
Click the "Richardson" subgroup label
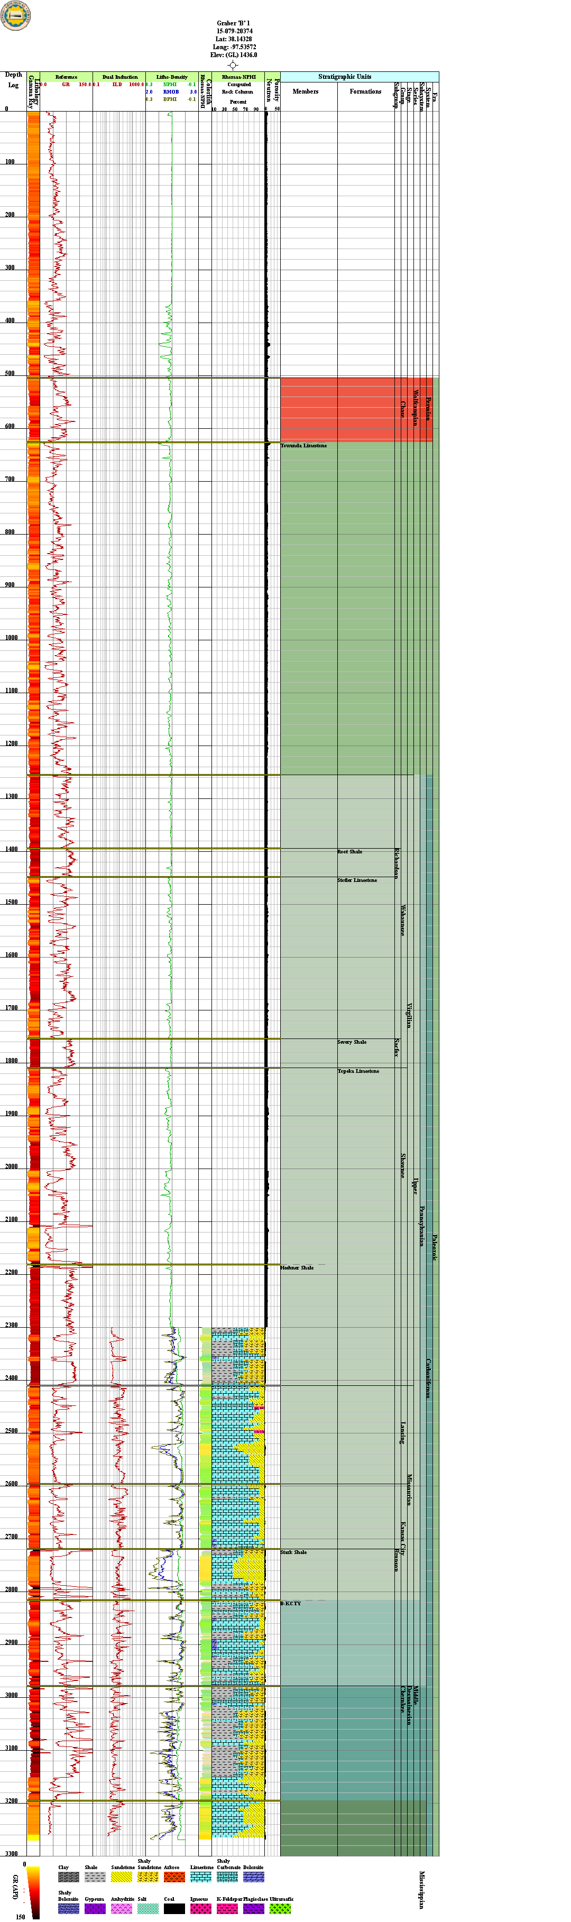pos(397,863)
